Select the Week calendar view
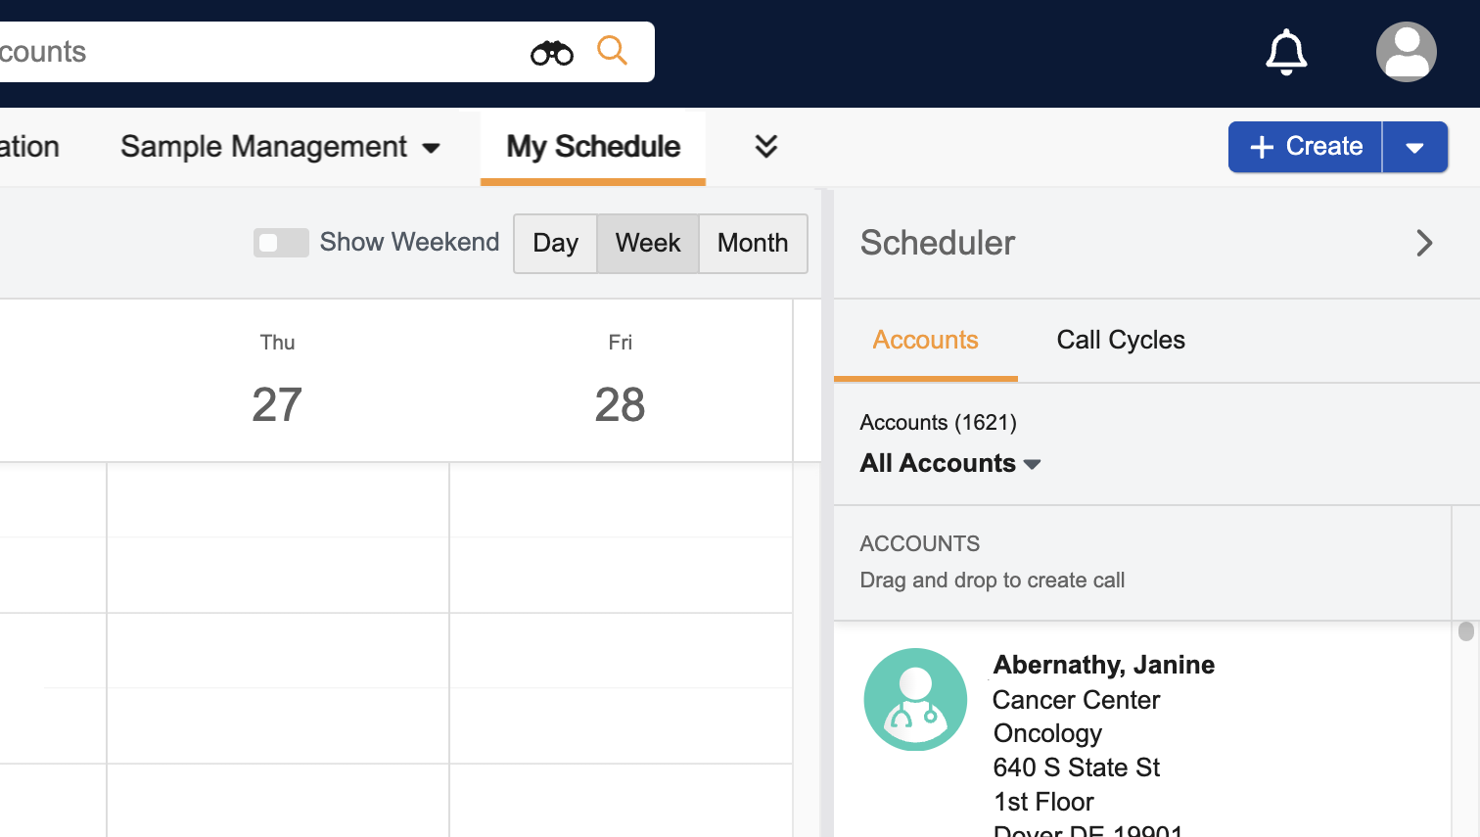This screenshot has width=1480, height=837. pyautogui.click(x=647, y=243)
